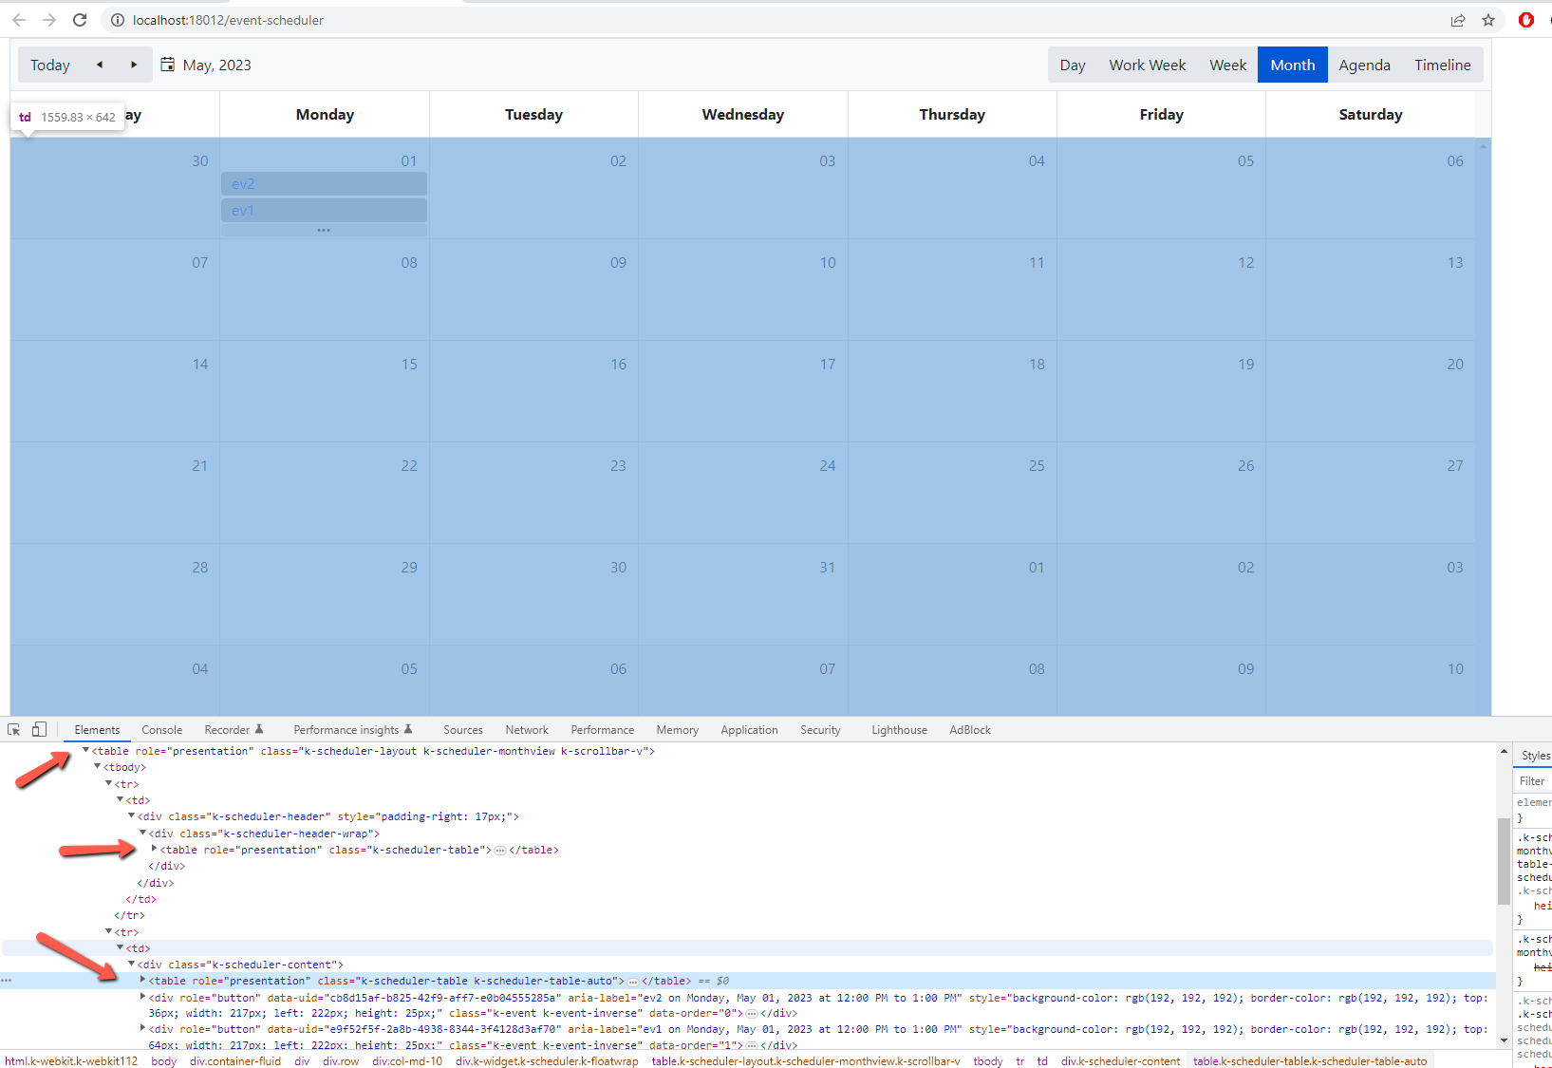This screenshot has height=1068, width=1552.
Task: Collapse the k-scheduler-content div node
Action: point(131,965)
